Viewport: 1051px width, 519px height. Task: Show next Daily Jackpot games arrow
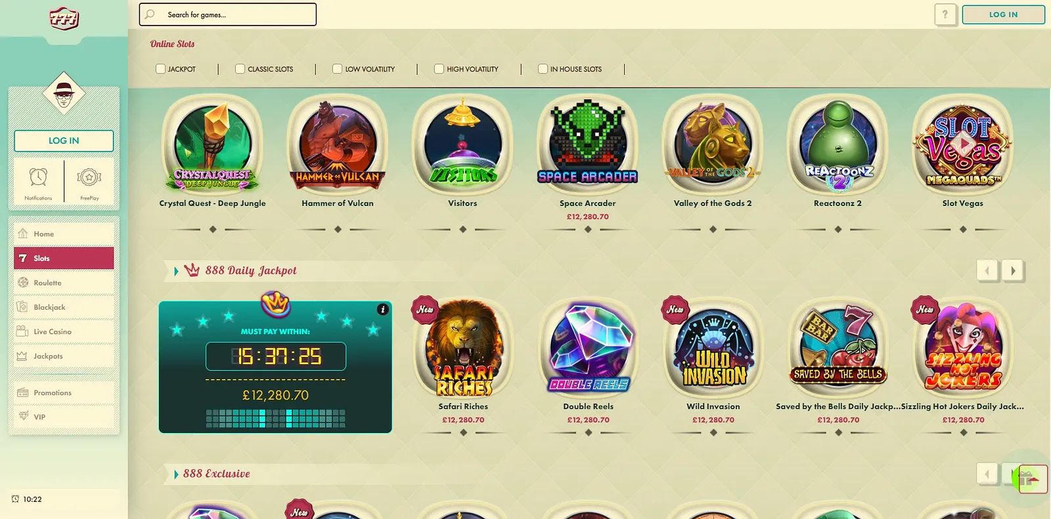pos(1013,270)
